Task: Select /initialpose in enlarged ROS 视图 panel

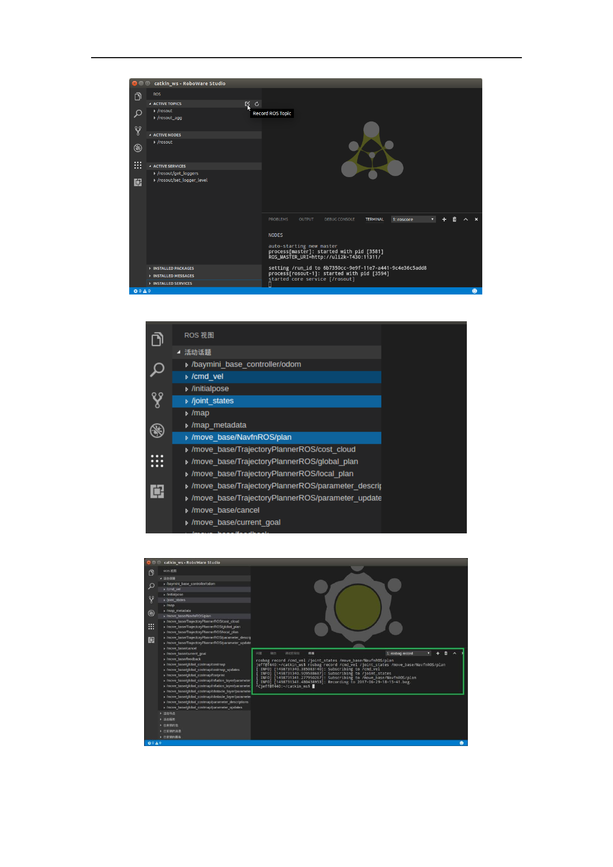Action: [x=276, y=389]
